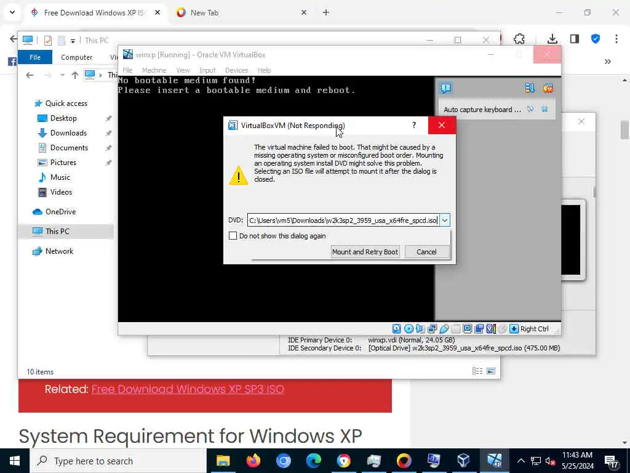Open Firefox from the taskbar

coord(253,461)
